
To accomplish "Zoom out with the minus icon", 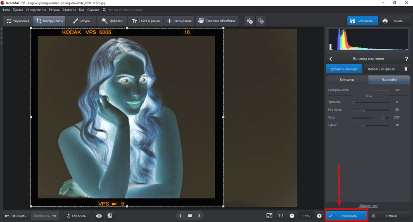I will [292, 215].
